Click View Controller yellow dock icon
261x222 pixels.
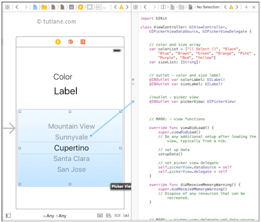pyautogui.click(x=58, y=42)
